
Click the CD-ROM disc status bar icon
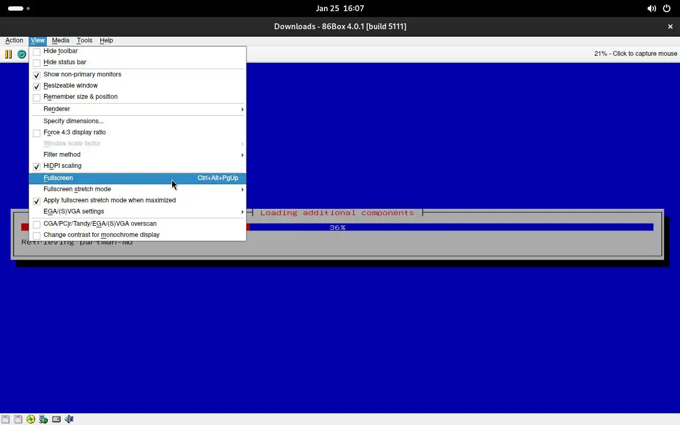[x=31, y=419]
